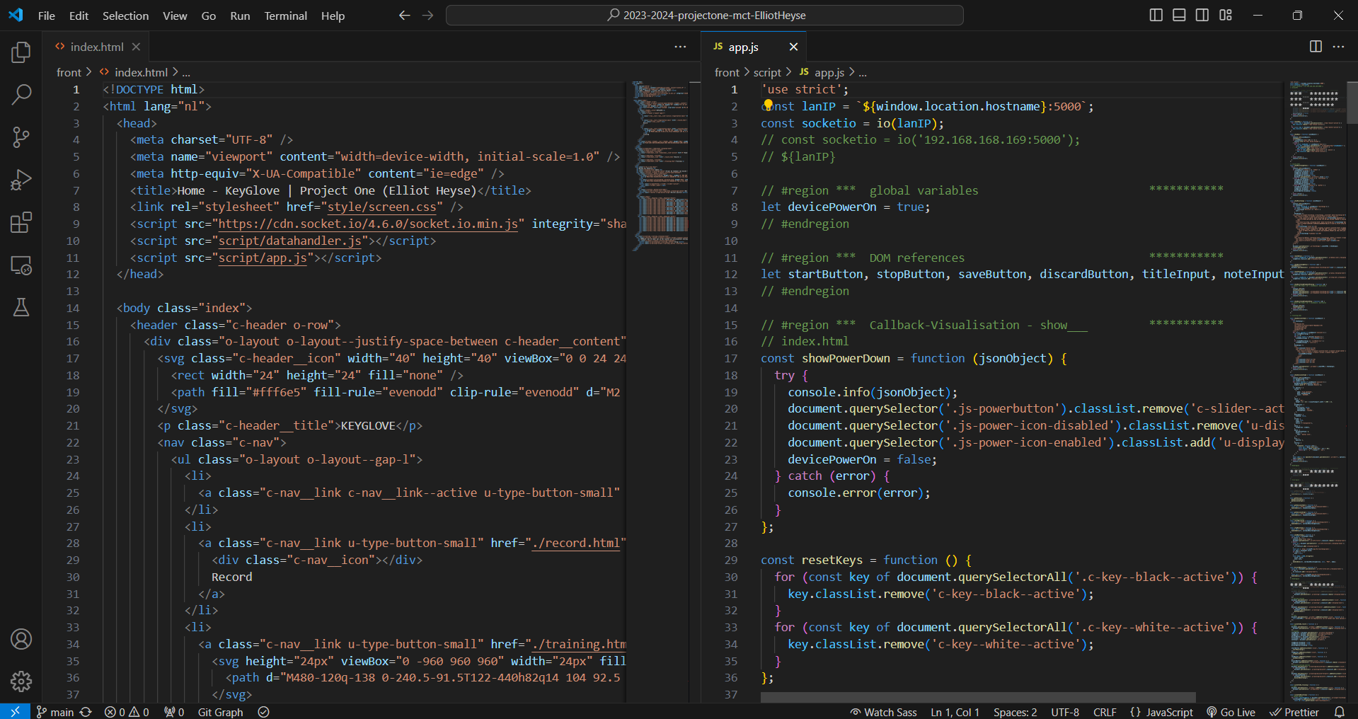Start Go Live server
Screen dimensions: 1358x719
pos(1231,711)
